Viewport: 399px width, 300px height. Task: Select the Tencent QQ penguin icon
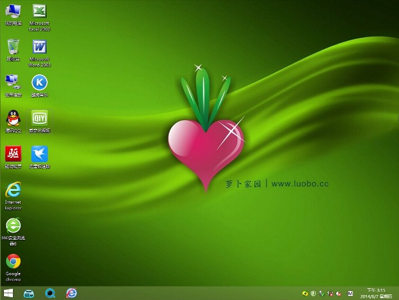tap(13, 122)
